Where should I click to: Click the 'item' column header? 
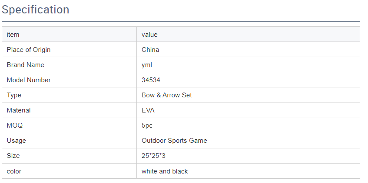point(13,34)
